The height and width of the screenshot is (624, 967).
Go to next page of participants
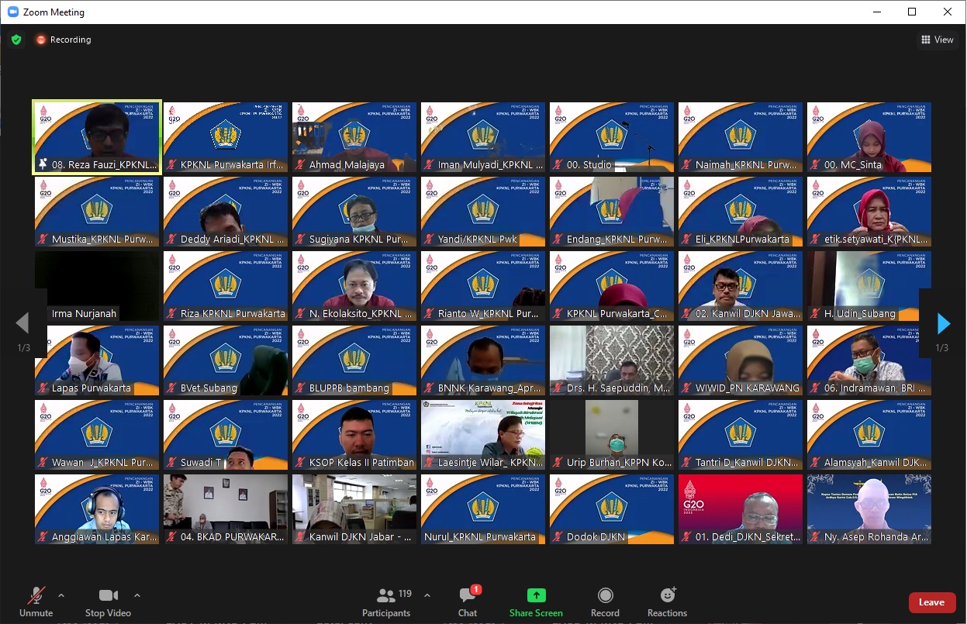[x=943, y=323]
